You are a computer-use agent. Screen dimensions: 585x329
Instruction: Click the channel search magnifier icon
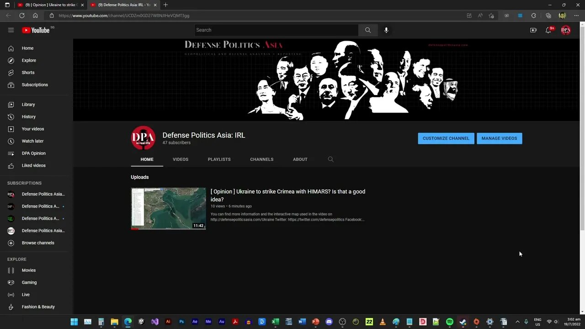click(330, 159)
